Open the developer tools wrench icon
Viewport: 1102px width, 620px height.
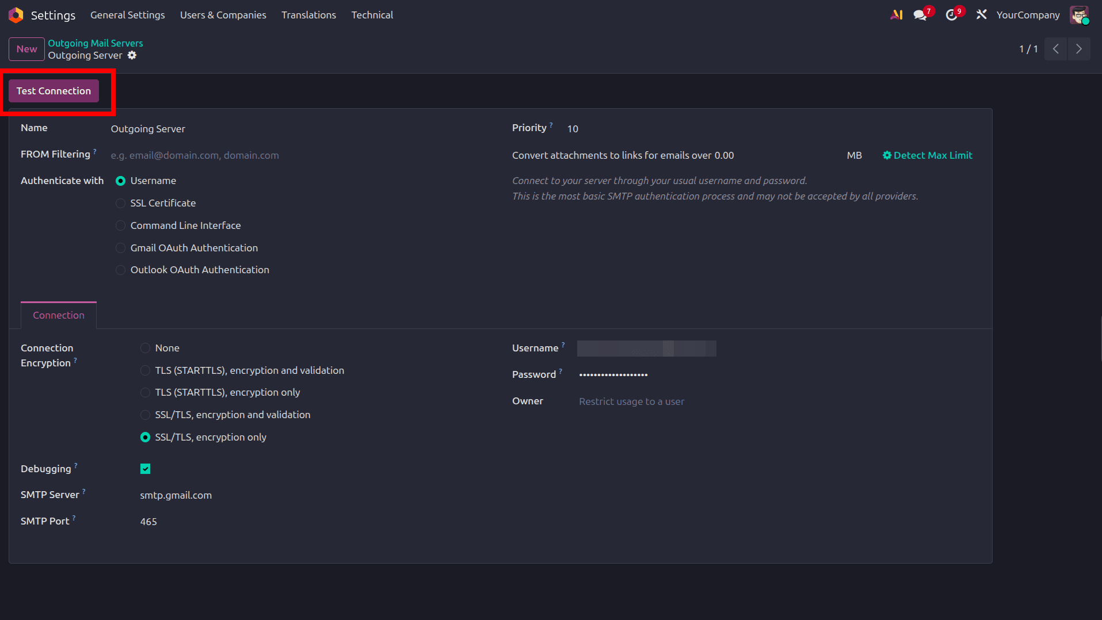(x=981, y=15)
